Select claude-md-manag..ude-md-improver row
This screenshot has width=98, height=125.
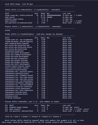pyautogui.click(x=38, y=41)
